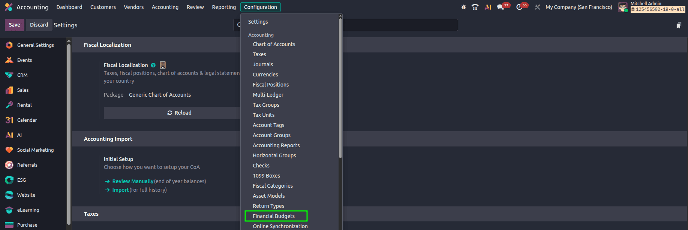The image size is (688, 230).
Task: Follow the Review Manually link
Action: click(133, 181)
